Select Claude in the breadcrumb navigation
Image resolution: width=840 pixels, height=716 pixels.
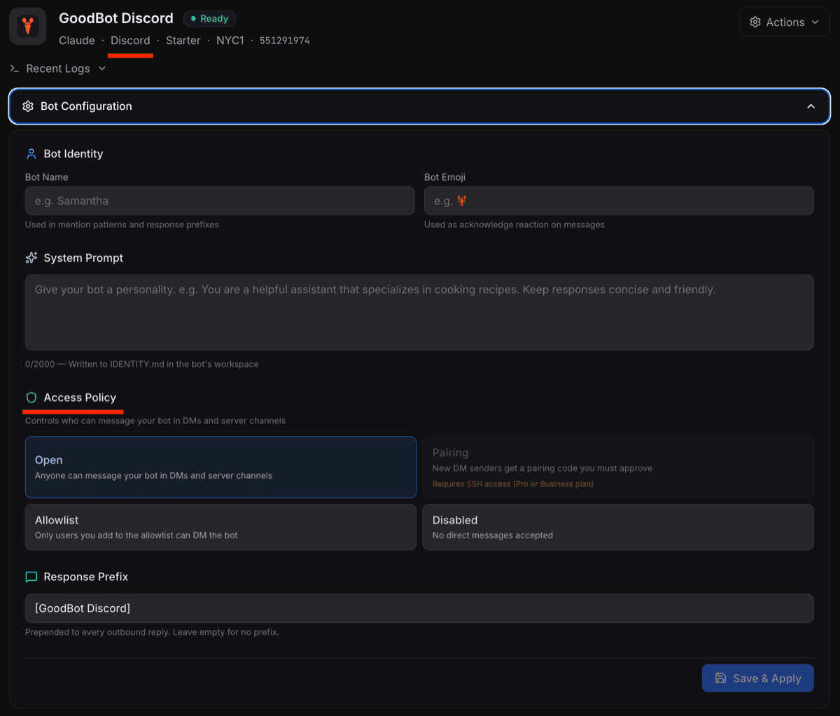[x=76, y=40]
